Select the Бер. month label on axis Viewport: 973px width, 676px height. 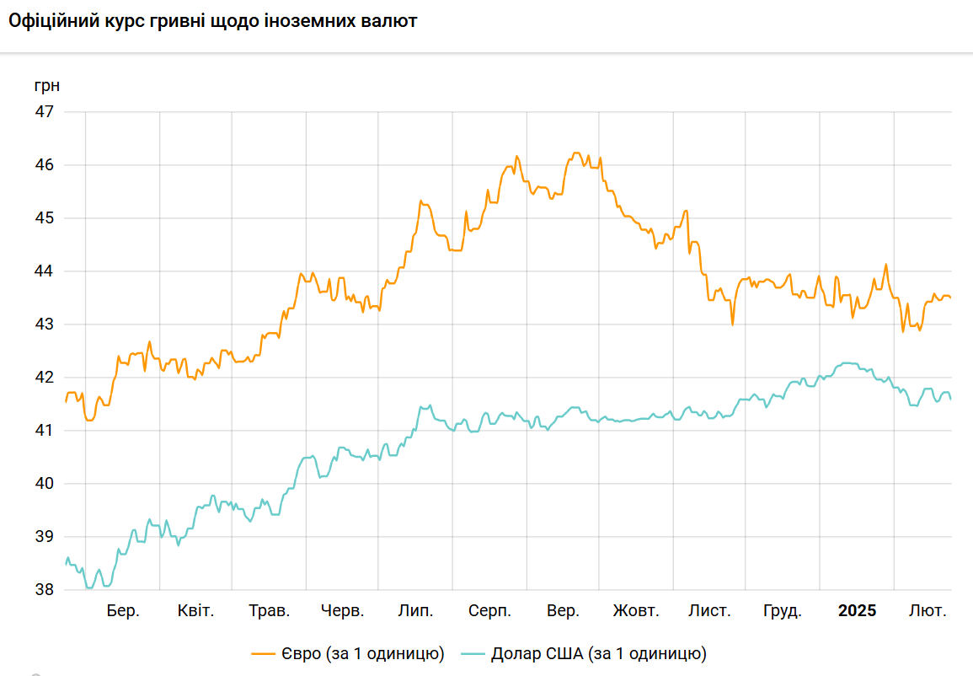123,611
